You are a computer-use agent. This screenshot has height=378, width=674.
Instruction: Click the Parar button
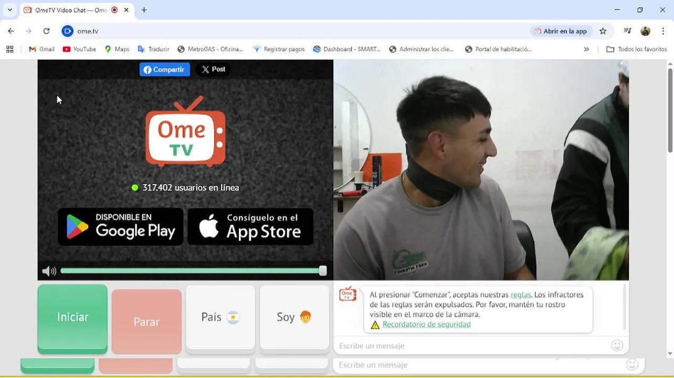coord(146,321)
